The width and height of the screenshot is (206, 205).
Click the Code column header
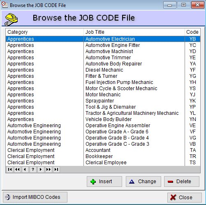pyautogui.click(x=192, y=32)
